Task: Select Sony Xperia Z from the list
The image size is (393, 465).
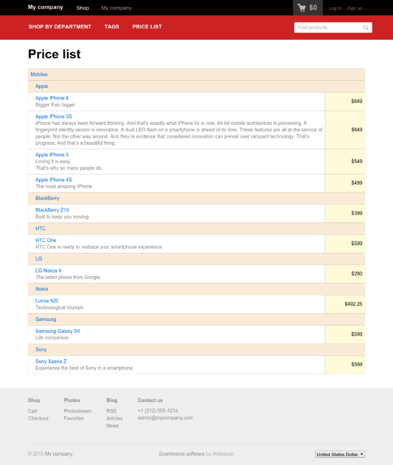Action: tap(51, 362)
